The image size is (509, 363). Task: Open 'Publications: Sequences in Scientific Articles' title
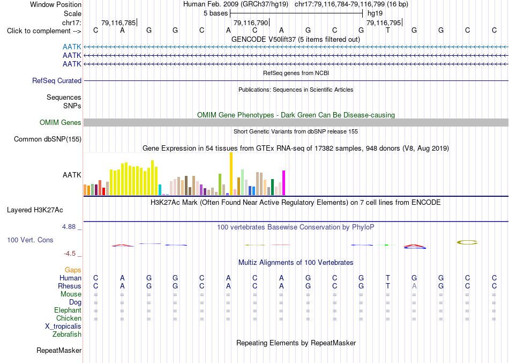(296, 90)
